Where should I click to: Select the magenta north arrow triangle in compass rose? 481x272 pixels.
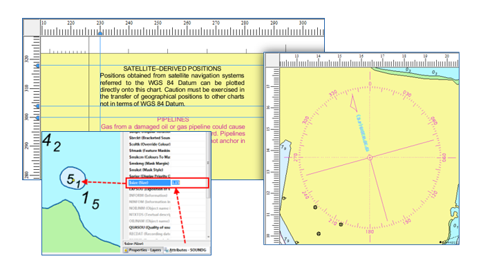pos(354,104)
